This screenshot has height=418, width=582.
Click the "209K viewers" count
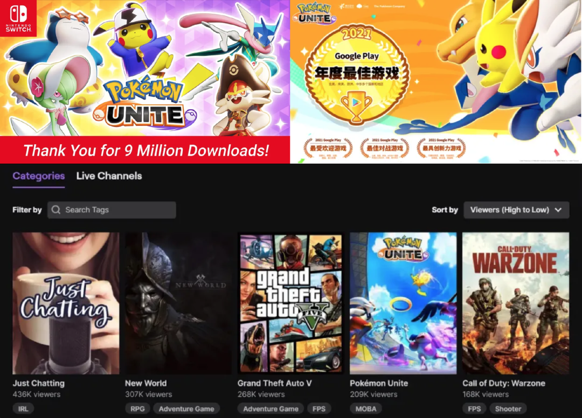373,394
